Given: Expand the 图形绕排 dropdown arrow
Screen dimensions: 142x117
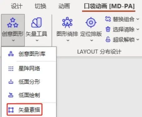Looking at the screenshot, I should point(68,40).
